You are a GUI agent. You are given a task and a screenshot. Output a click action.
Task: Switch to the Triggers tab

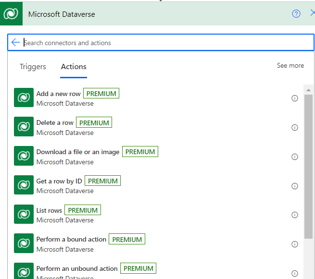33,67
